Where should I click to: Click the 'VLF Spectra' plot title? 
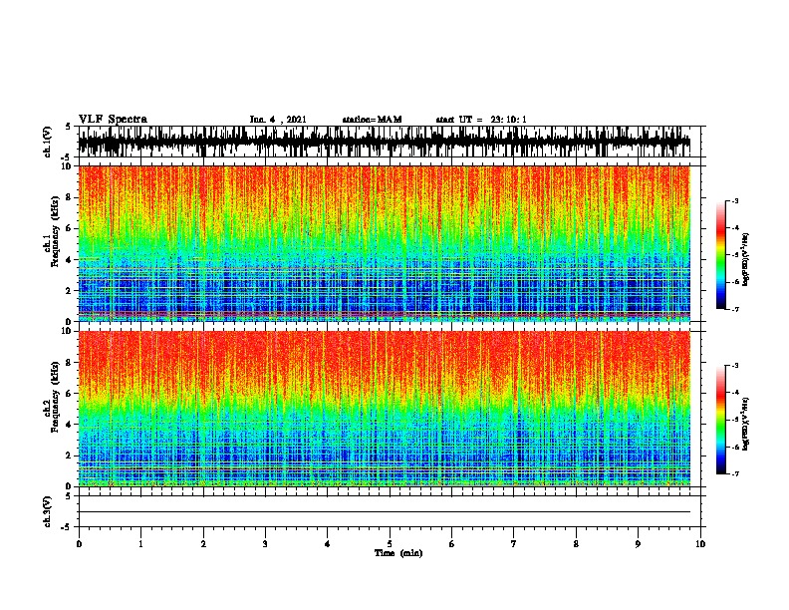[x=113, y=120]
